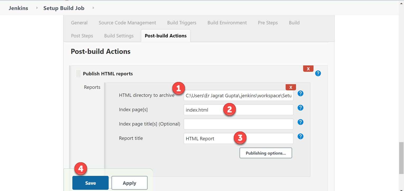
Task: Apply the configuration changes
Action: [129, 183]
